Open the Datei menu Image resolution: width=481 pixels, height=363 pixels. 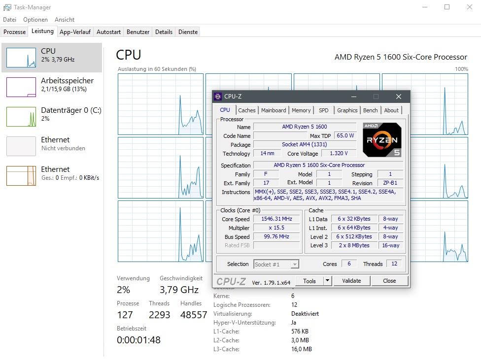coord(9,20)
